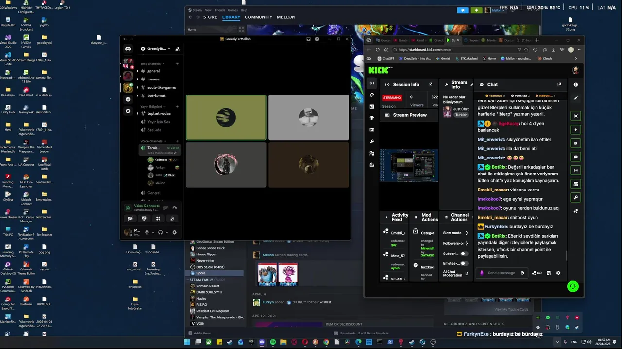622x349 pixels.
Task: Open Steam View menu
Action: click(208, 10)
